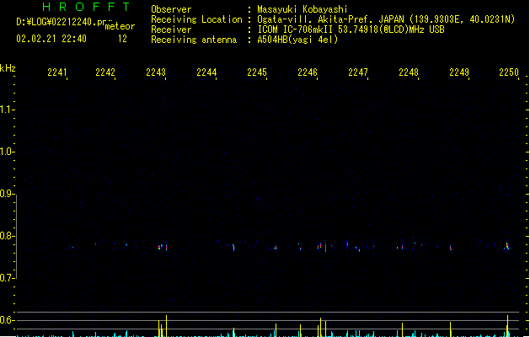The image size is (530, 337).
Task: Click the Receiving Location label
Action: 196,19
